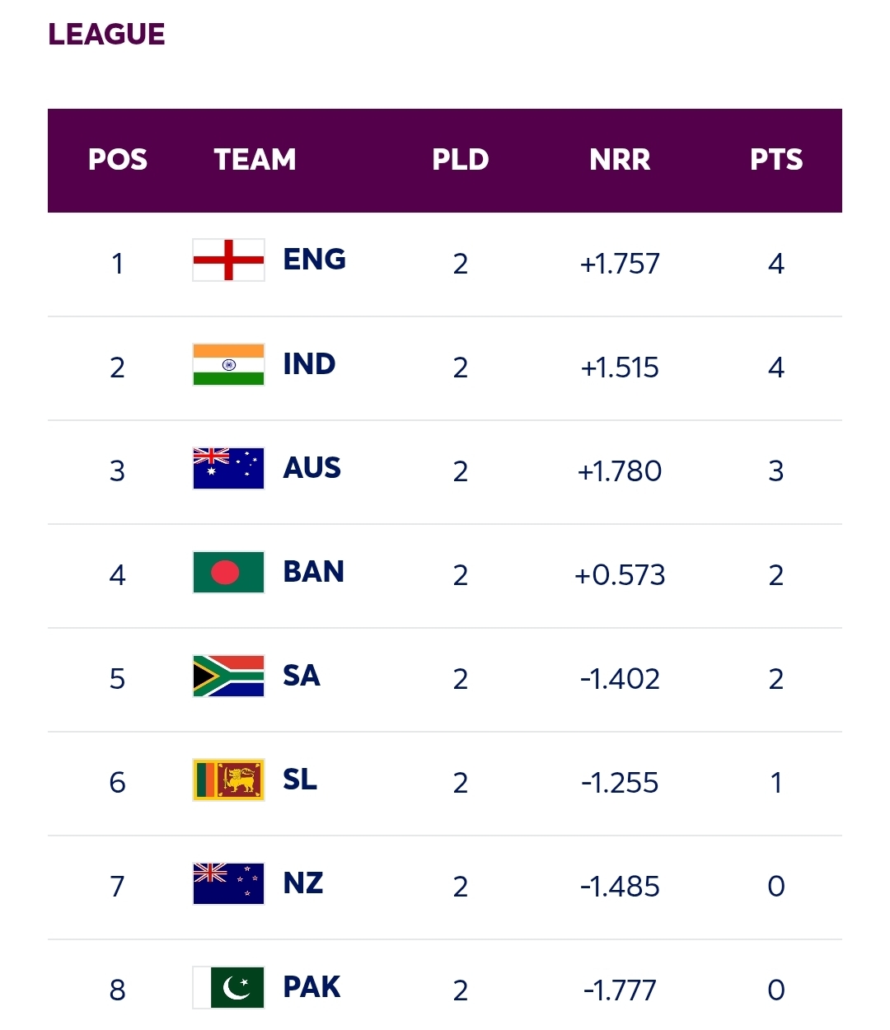This screenshot has width=890, height=1030.
Task: Select the IND team name
Action: pos(309,363)
